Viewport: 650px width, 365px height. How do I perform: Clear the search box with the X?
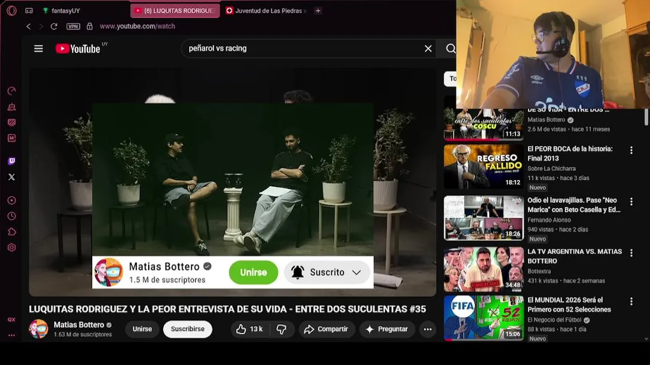(428, 49)
